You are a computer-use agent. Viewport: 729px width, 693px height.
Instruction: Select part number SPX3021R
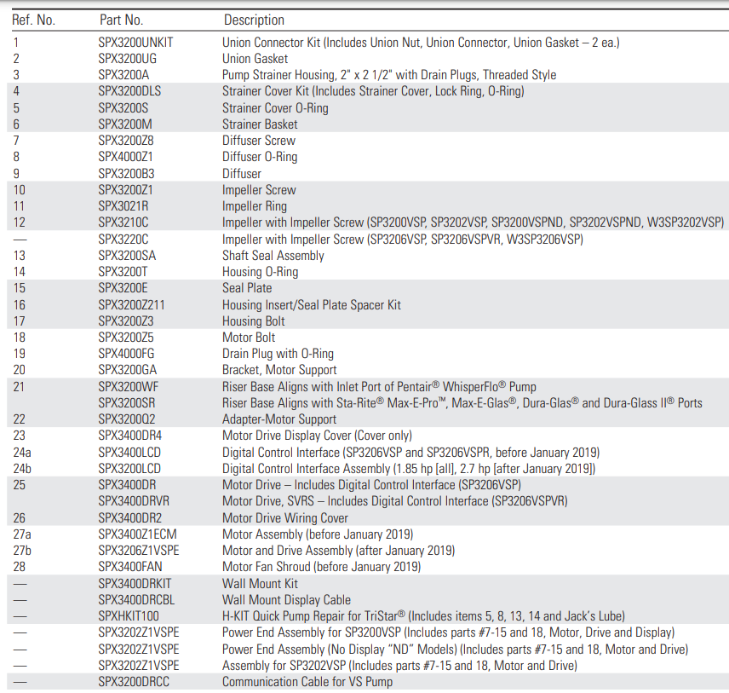pos(123,206)
